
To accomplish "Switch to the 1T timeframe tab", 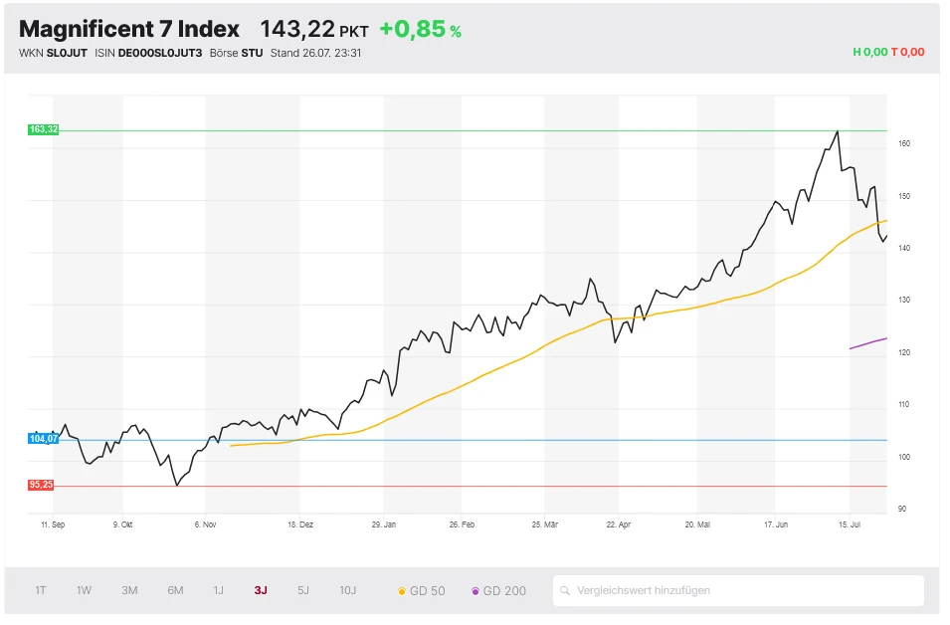I will pos(41,589).
